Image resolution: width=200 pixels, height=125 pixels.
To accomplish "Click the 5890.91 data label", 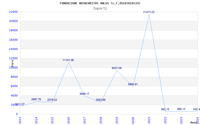I will 133,84.
